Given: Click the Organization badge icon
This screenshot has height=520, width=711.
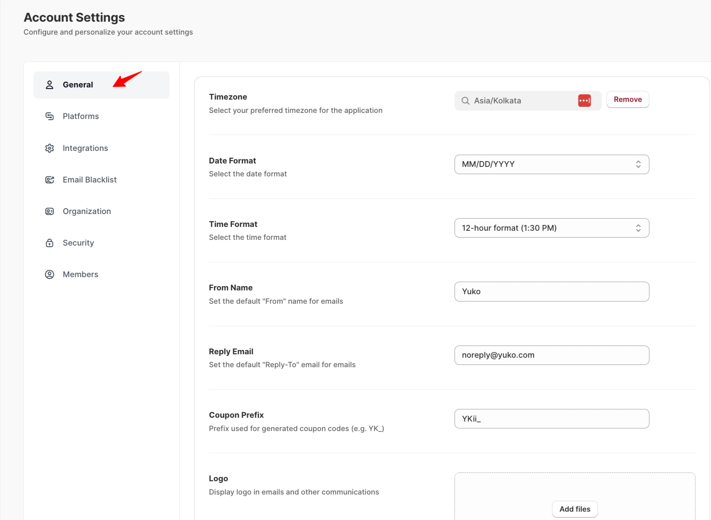Looking at the screenshot, I should pos(49,211).
